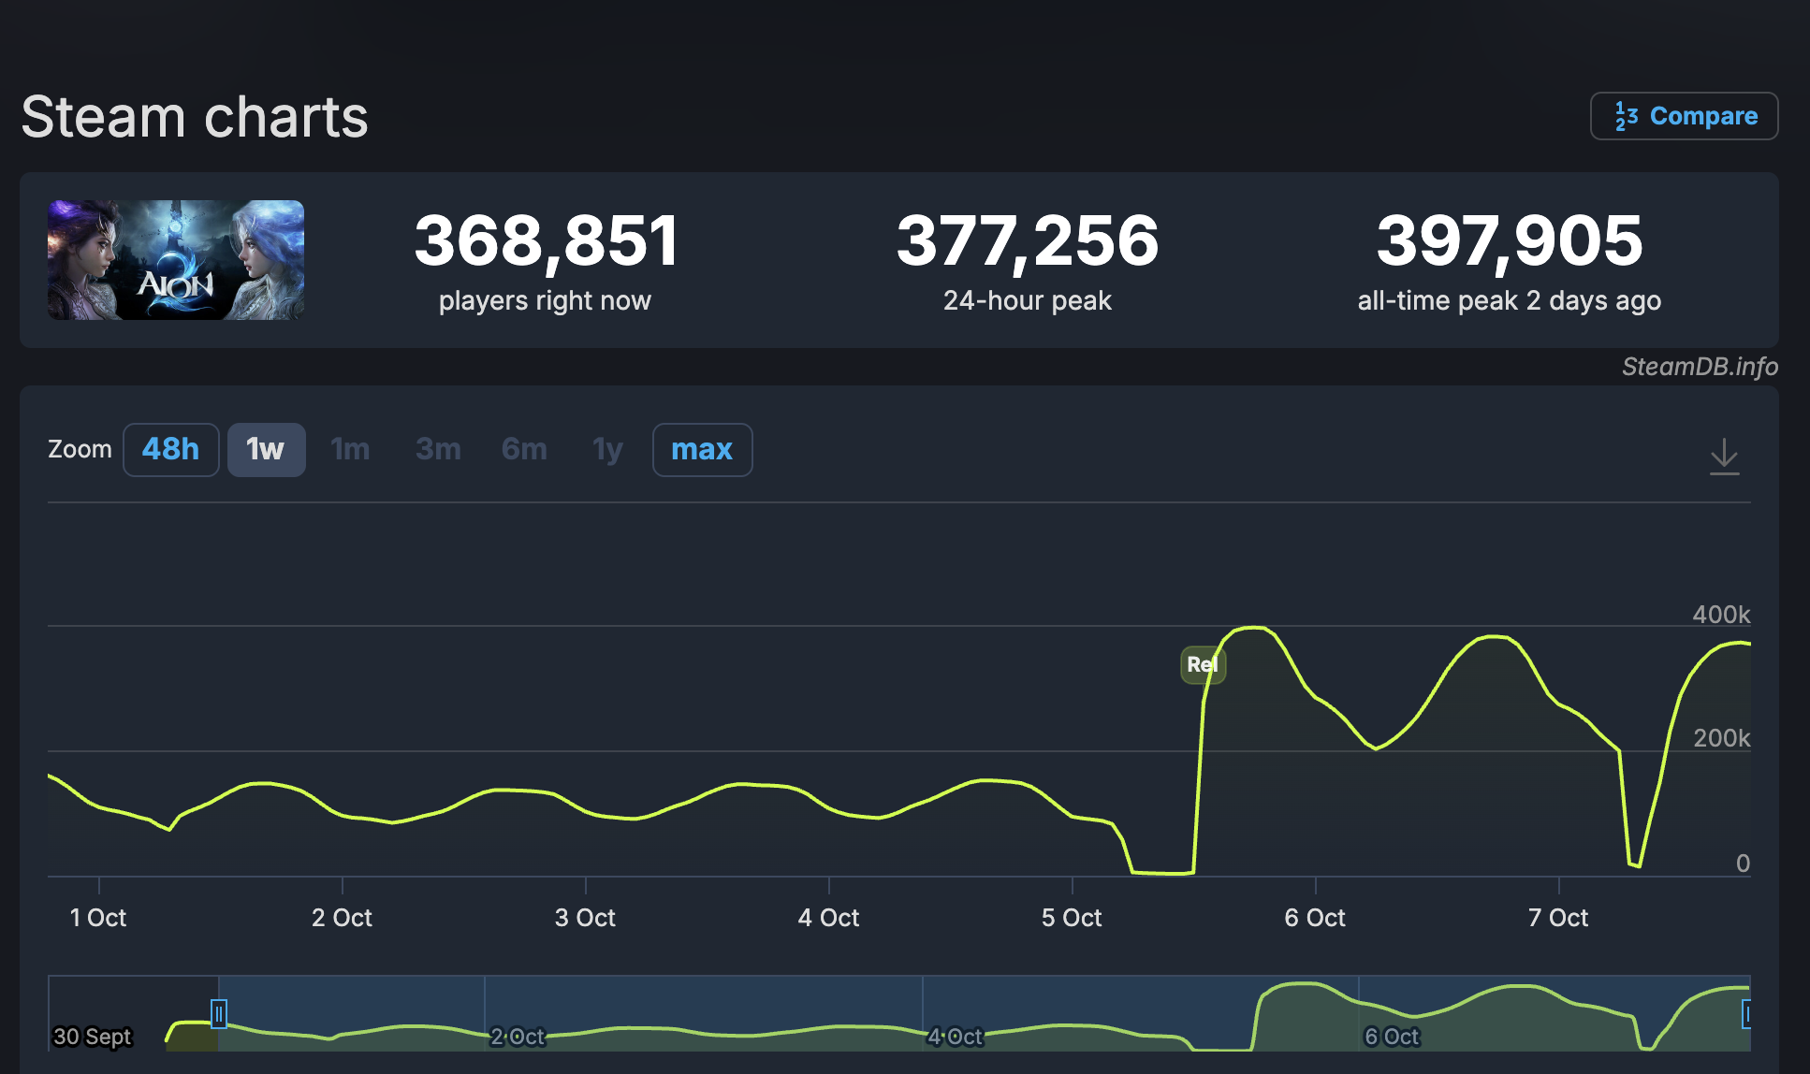1810x1074 pixels.
Task: Click the 368,851 players right now figure
Action: pos(546,241)
